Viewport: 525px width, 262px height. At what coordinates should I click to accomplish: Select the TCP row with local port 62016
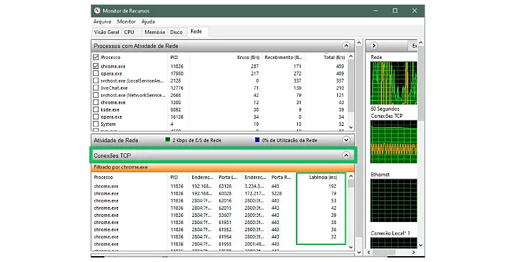pos(219,200)
